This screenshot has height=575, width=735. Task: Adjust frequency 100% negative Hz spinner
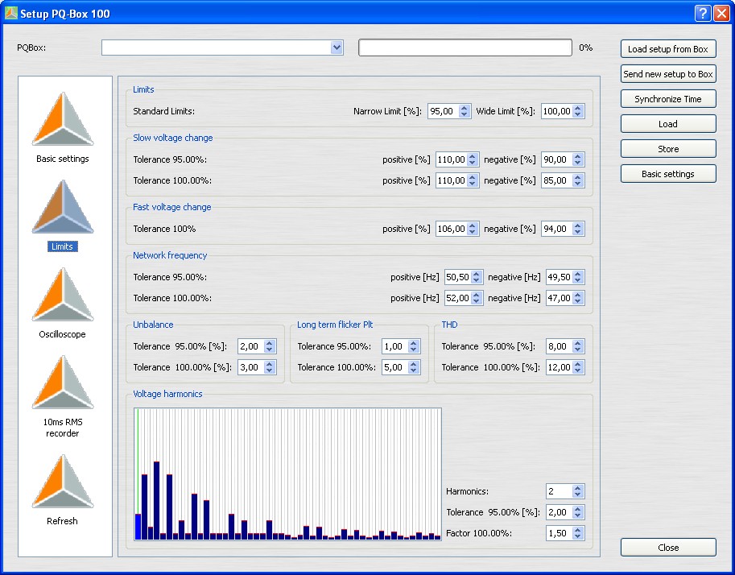[577, 298]
